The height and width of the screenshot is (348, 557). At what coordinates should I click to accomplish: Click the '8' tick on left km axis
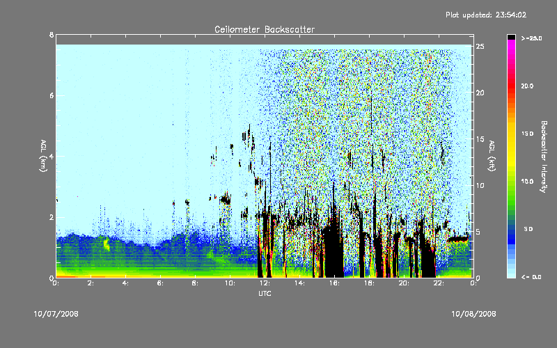pos(52,35)
